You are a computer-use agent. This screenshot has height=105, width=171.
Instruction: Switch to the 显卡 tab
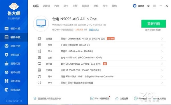(66, 6)
